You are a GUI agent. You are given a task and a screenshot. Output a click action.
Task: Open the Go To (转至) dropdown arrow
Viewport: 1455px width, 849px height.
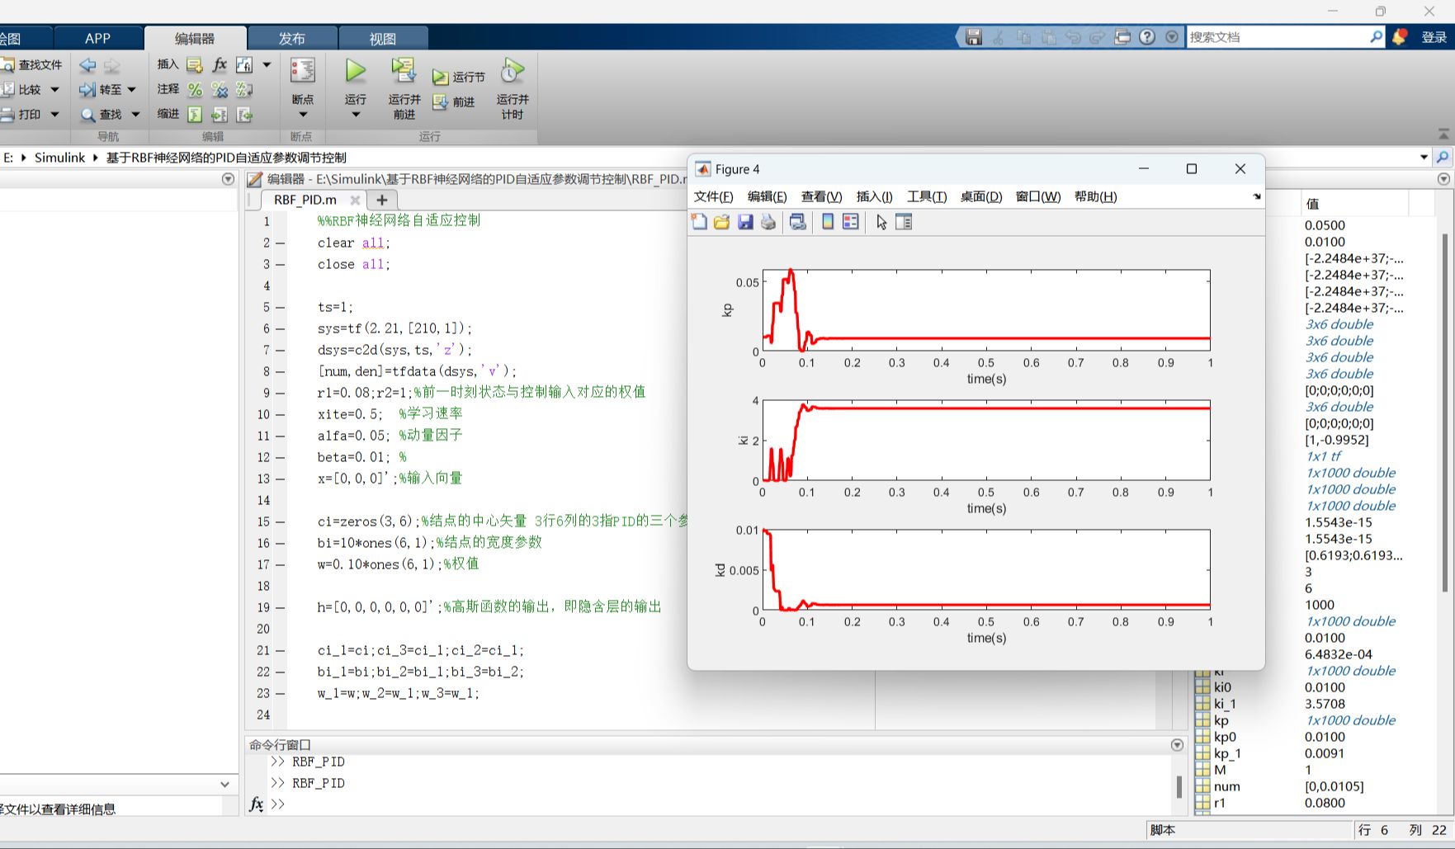(131, 89)
